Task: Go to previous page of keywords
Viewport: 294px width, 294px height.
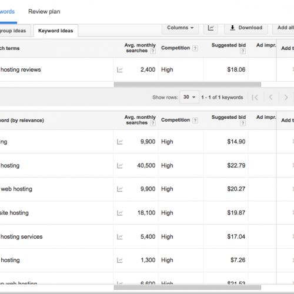Action: [x=270, y=98]
